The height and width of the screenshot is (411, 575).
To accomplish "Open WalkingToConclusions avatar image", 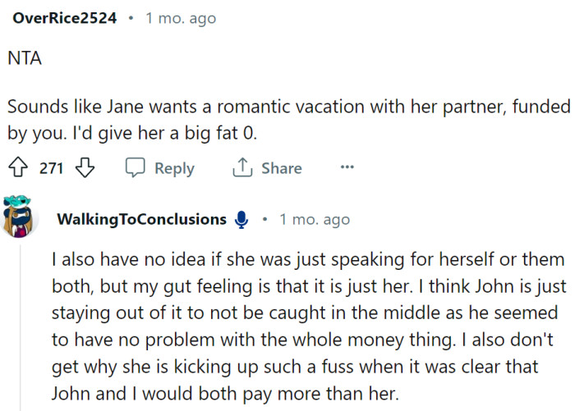I will click(21, 216).
